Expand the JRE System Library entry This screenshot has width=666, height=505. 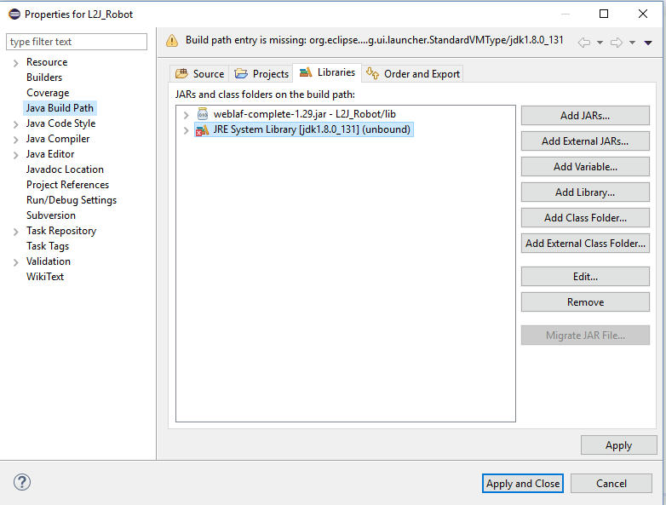[186, 130]
